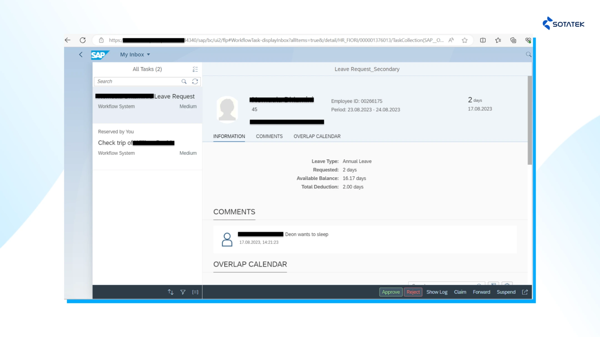
Task: Click the '17.08.2023' date under 2 days
Action: (x=480, y=109)
